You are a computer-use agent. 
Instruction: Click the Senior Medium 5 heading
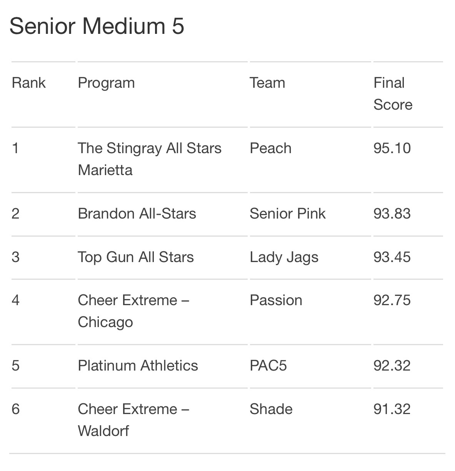pyautogui.click(x=97, y=27)
